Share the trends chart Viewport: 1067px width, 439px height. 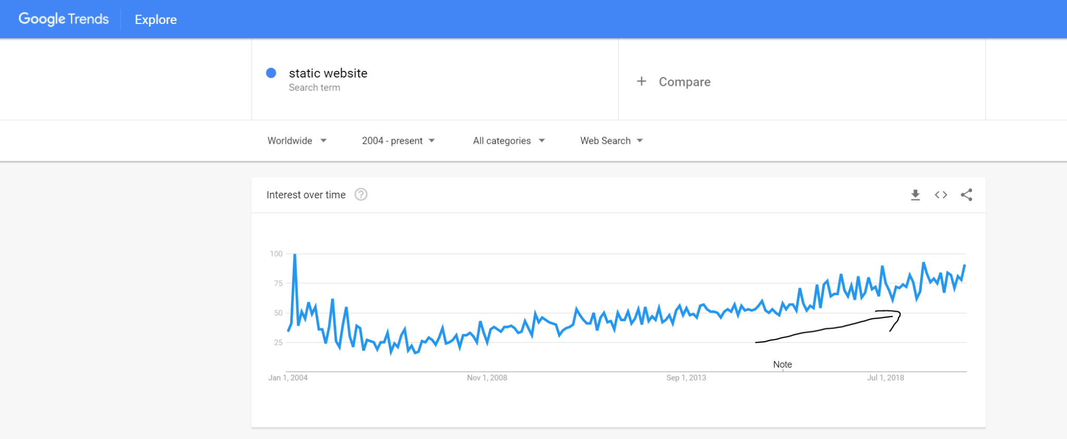966,195
